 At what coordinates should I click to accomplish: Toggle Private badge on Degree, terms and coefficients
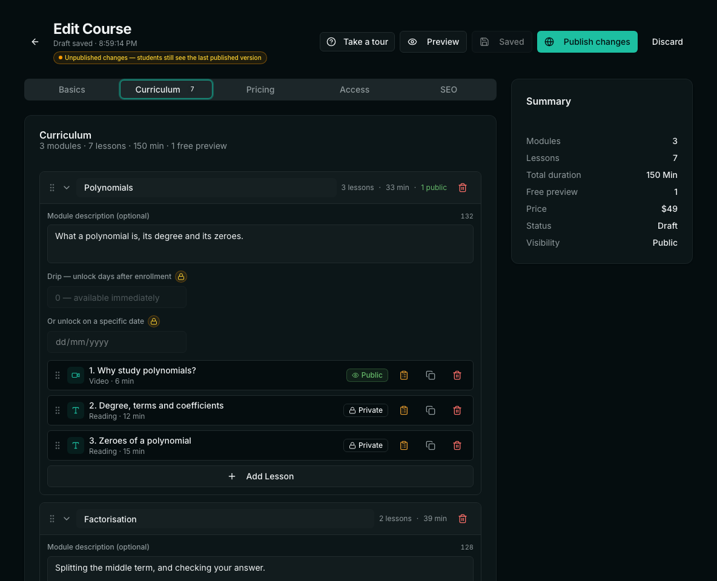[366, 410]
